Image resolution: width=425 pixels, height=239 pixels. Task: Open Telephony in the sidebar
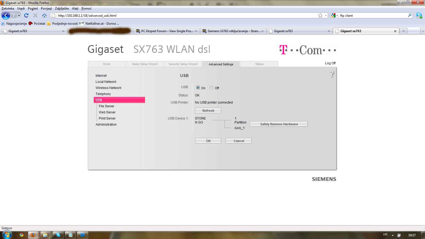tap(103, 94)
